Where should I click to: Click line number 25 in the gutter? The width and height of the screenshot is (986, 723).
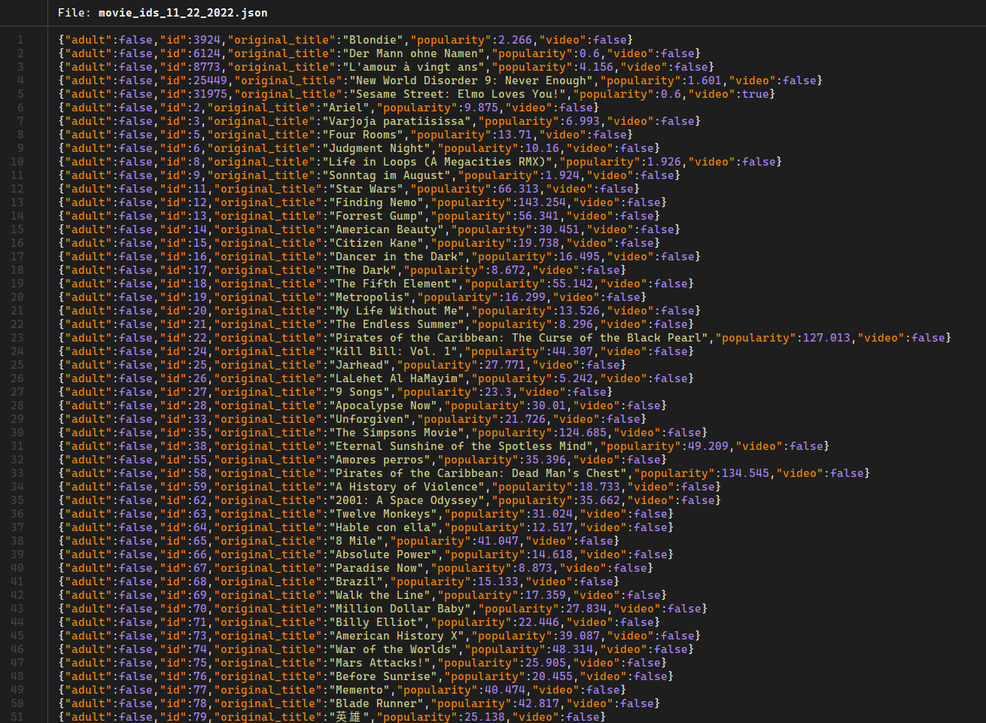(17, 365)
